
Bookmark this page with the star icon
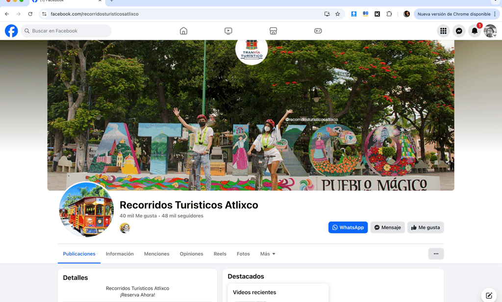tap(337, 14)
